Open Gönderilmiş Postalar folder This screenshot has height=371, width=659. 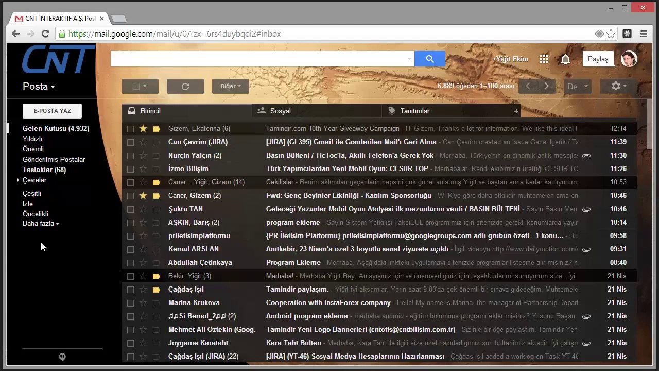54,159
